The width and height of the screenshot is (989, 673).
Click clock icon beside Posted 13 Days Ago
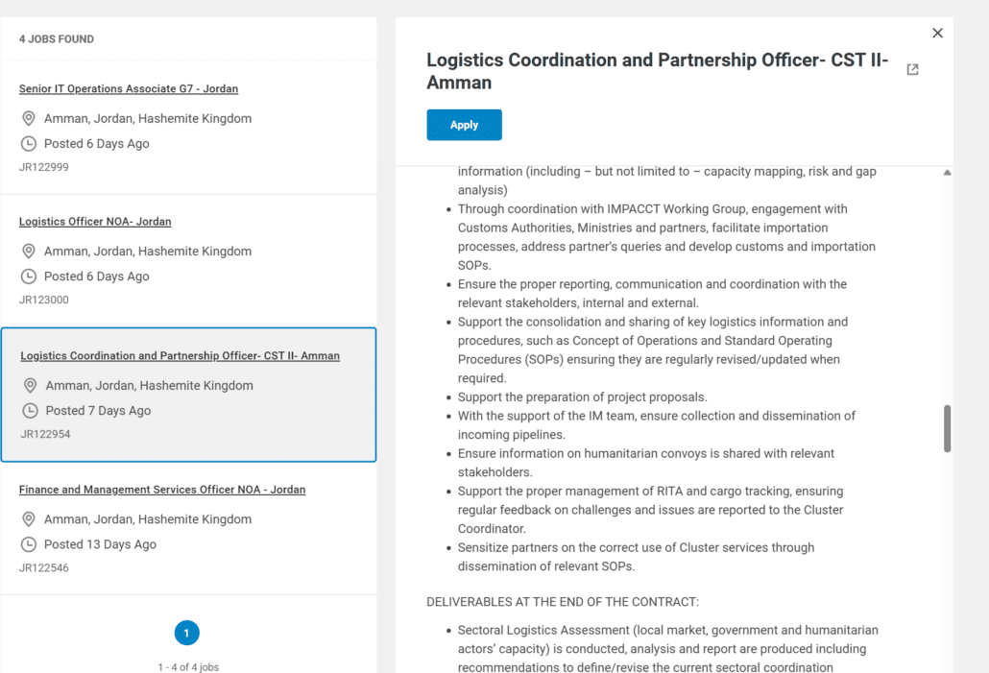click(x=29, y=544)
